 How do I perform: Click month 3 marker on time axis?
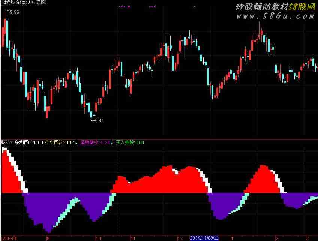pyautogui.click(x=308, y=238)
